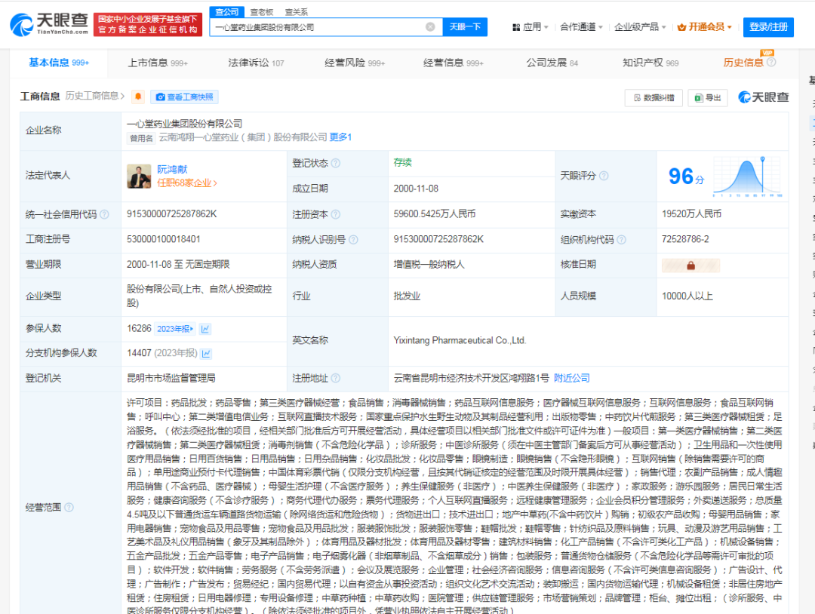
Task: Click the TianYanCha watermark logo beside 导出
Action: click(x=764, y=97)
